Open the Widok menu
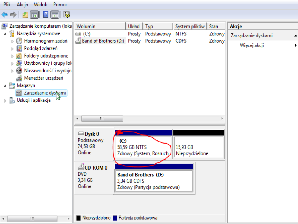Screen dimensions: 298x224 tap(41, 5)
